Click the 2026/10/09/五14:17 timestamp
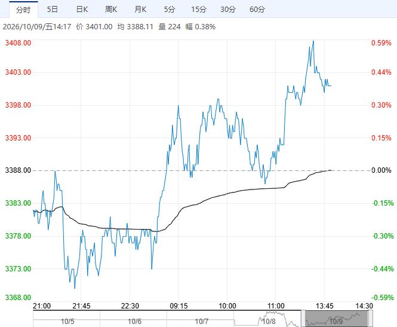Screen dimensions: 397x327 [37, 27]
